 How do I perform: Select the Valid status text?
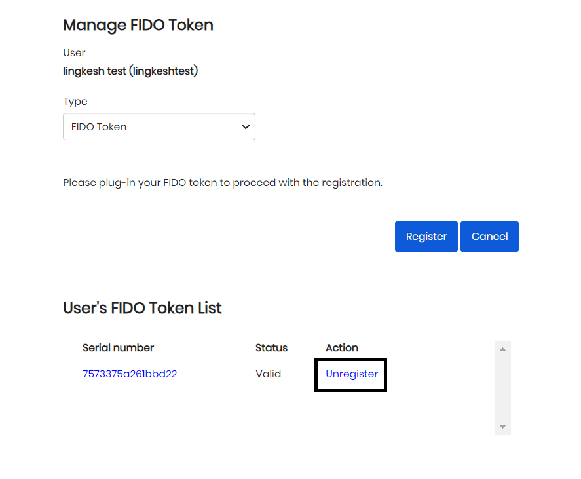[x=268, y=374]
